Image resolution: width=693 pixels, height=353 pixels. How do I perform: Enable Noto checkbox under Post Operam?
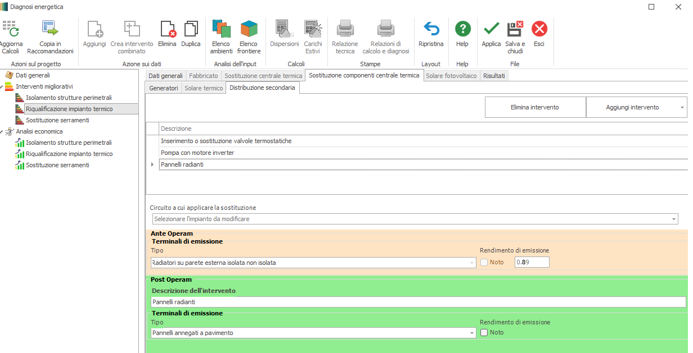[x=484, y=333]
